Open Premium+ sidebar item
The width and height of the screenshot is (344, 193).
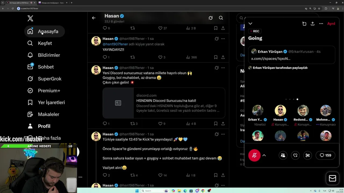point(44,91)
